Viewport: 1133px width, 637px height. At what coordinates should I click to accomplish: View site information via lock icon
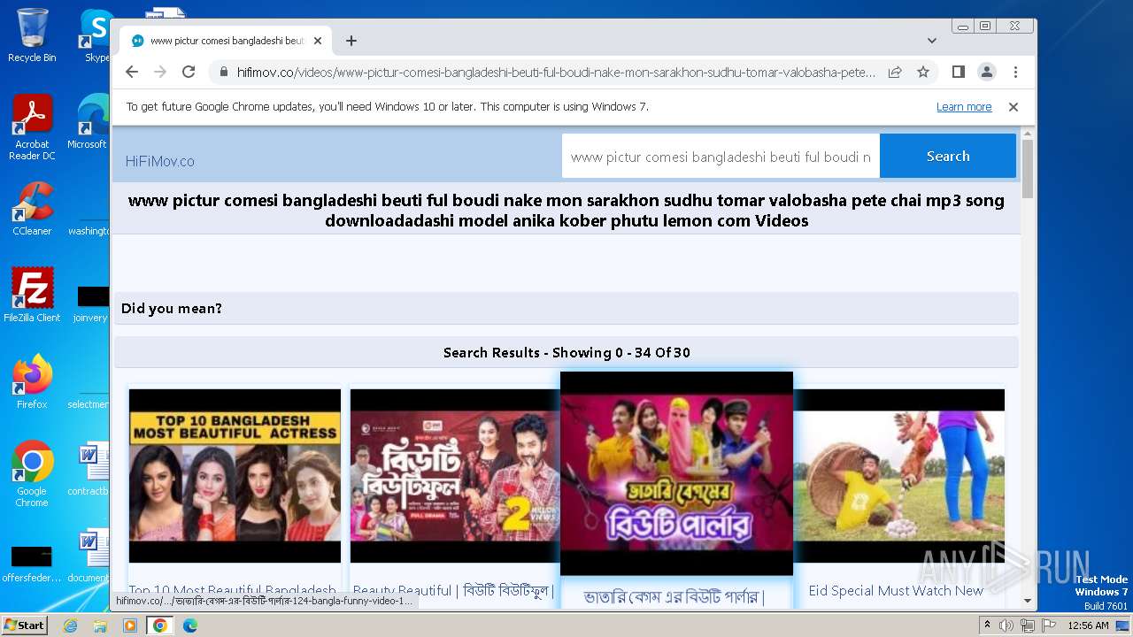tap(224, 72)
